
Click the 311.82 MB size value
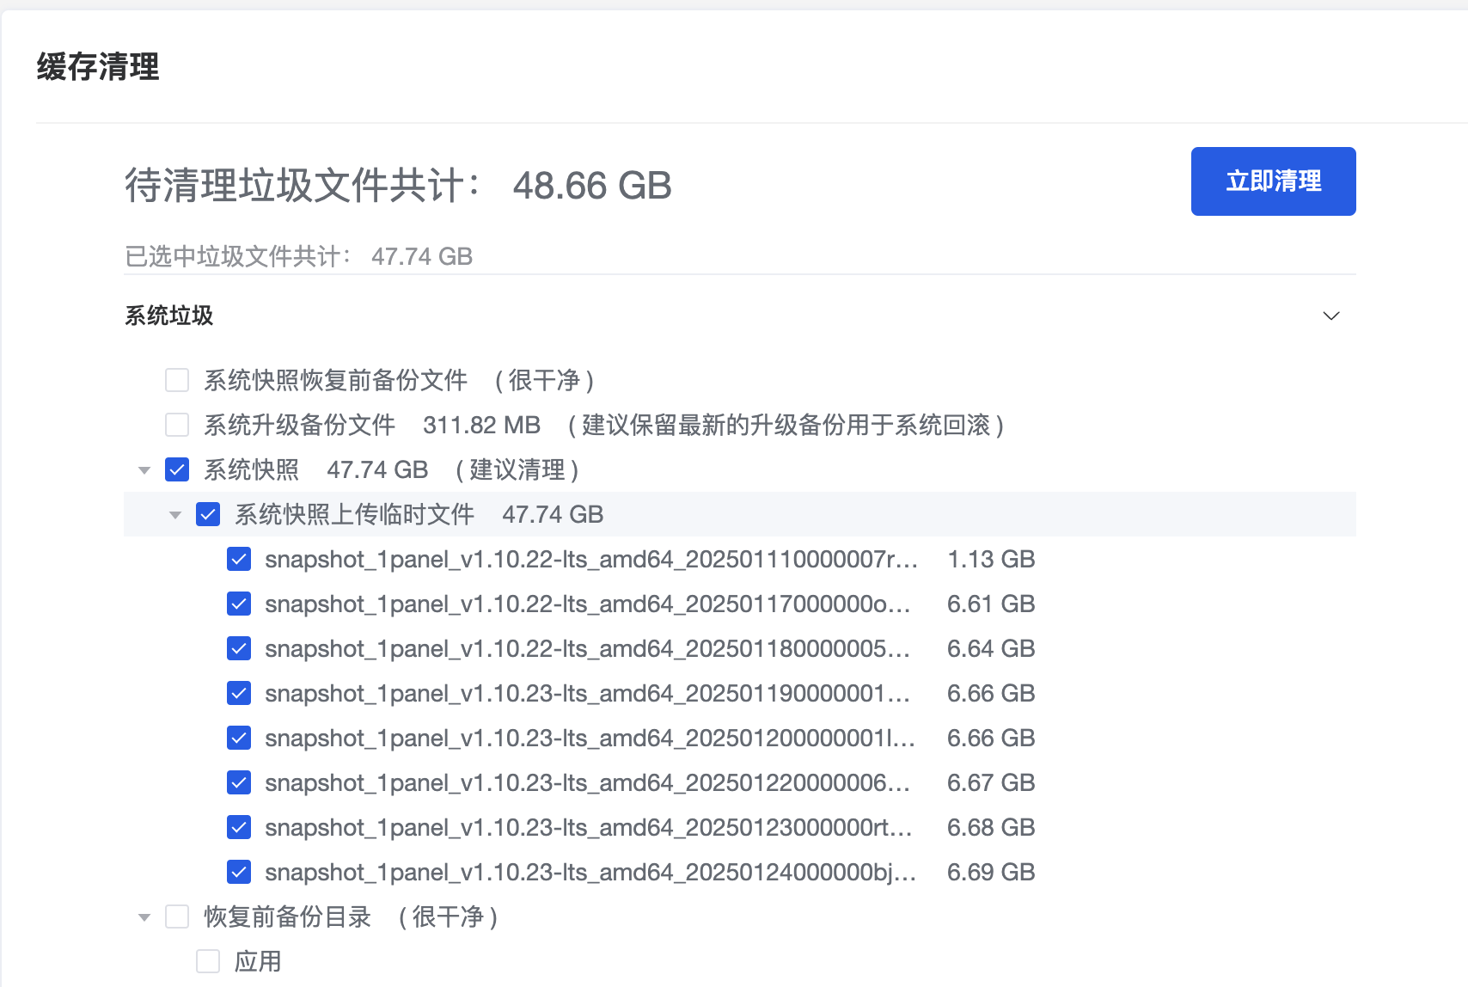tap(481, 425)
